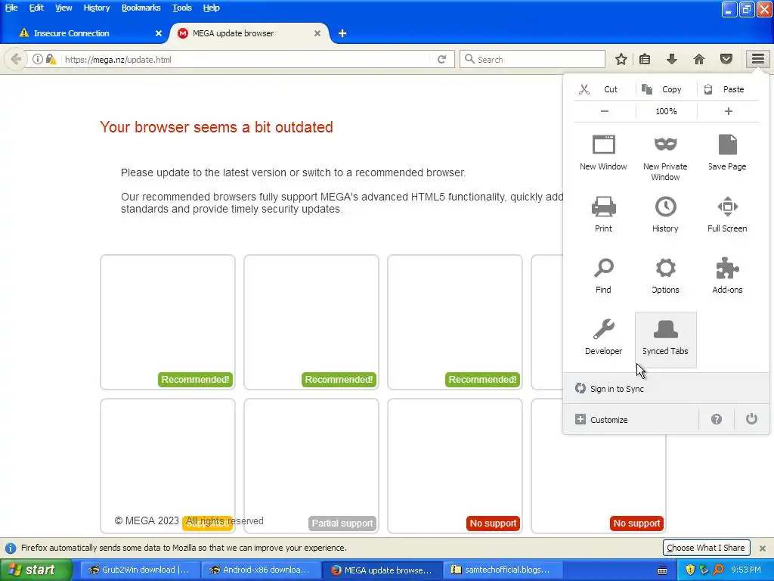The width and height of the screenshot is (774, 581).
Task: Click Choose What I Share button
Action: pos(706,548)
